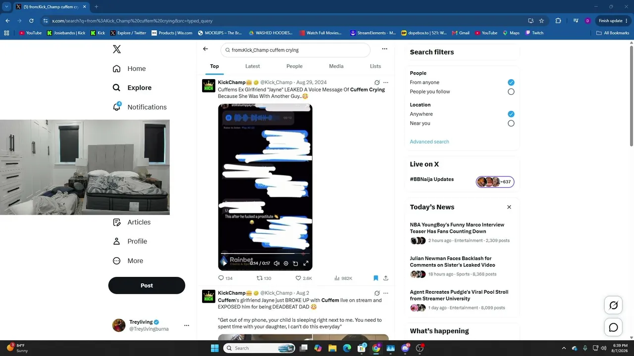Mute the video using the speaker icon
The height and width of the screenshot is (356, 634).
[276, 263]
